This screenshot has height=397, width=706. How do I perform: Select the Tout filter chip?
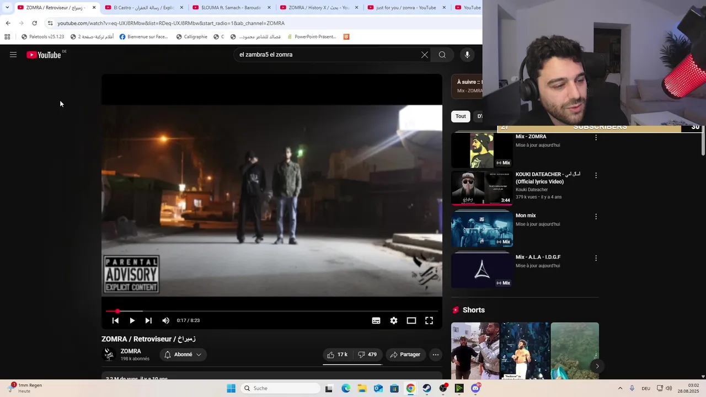pos(461,116)
